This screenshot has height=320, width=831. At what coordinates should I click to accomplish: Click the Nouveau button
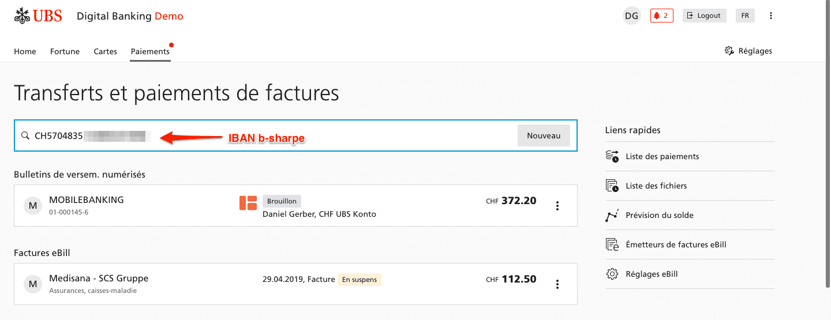point(544,135)
